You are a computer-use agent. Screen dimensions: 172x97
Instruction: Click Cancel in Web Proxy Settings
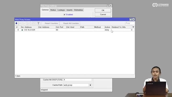point(103,14)
